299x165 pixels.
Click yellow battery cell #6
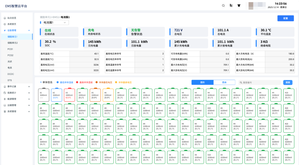(x=108, y=95)
